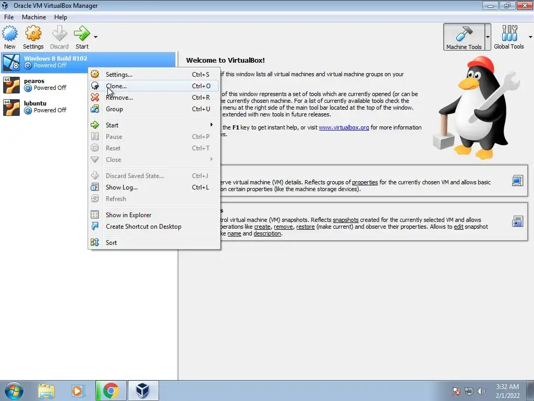The image size is (534, 401).
Task: Click the green Start arrow in context menu
Action: coord(95,125)
